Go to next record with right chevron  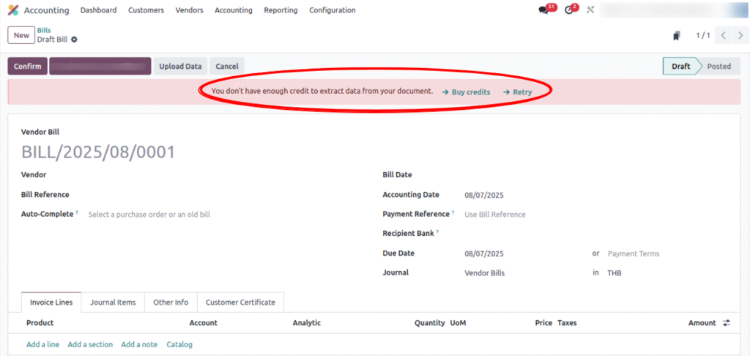click(x=740, y=35)
